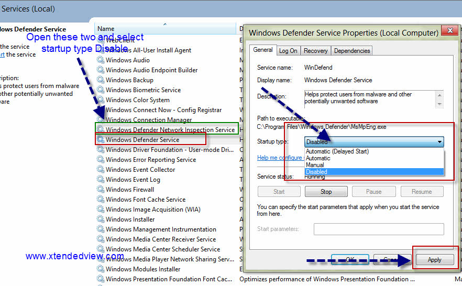Click the OK button in Properties dialog
The height and width of the screenshot is (286, 462).
[350, 260]
